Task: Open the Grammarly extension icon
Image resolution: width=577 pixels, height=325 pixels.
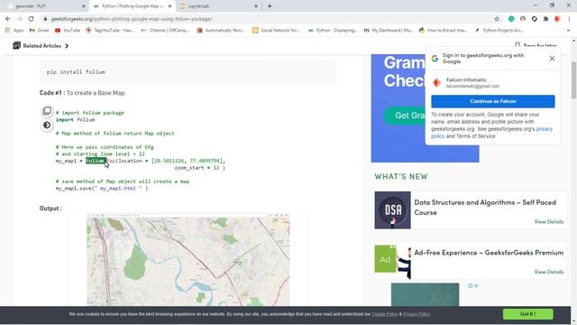Action: tap(511, 19)
